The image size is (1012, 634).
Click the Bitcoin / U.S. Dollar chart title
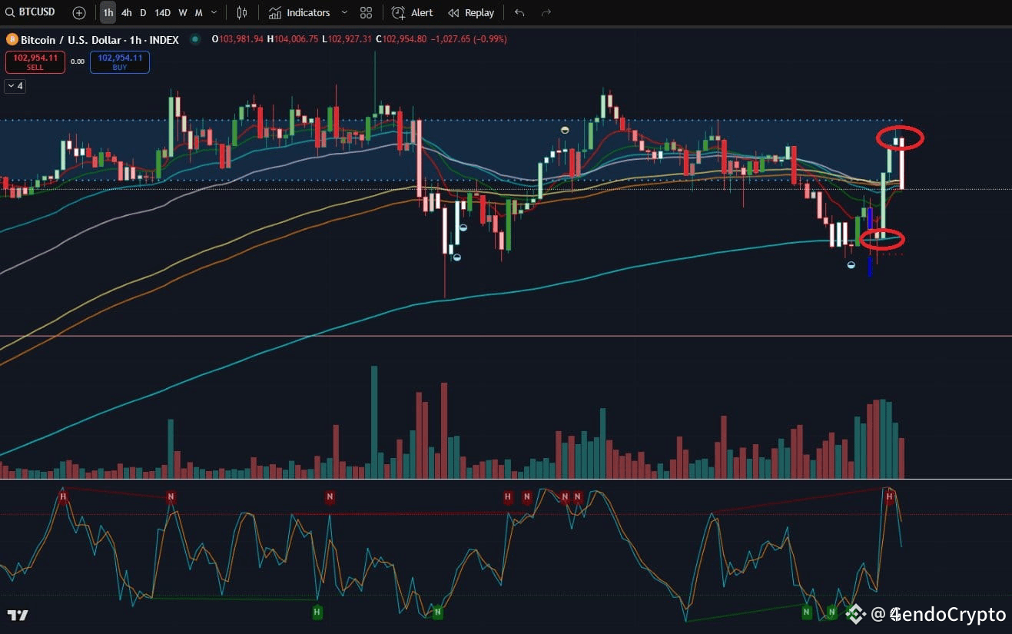tap(99, 39)
